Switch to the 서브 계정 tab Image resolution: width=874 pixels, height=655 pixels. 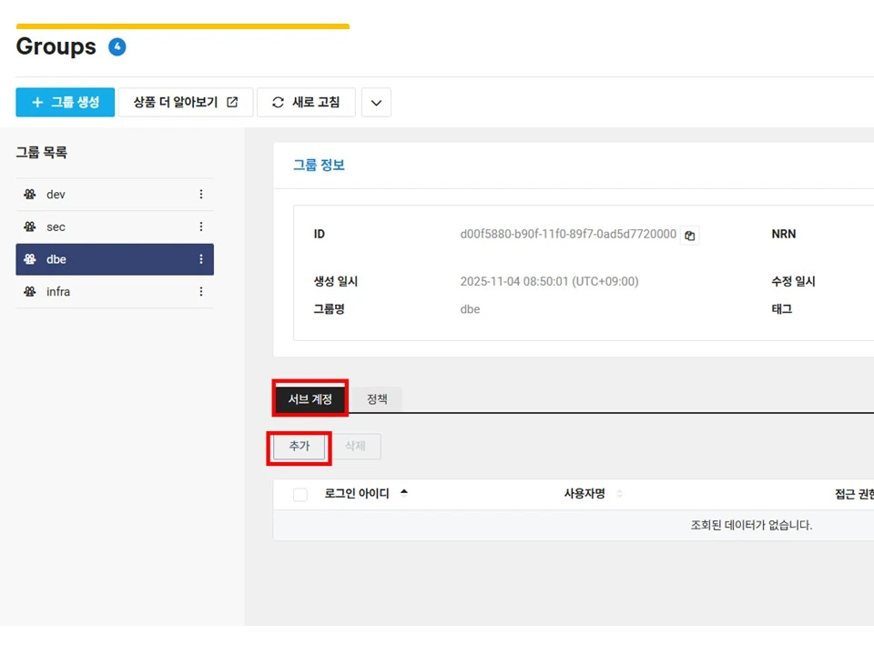pyautogui.click(x=310, y=398)
